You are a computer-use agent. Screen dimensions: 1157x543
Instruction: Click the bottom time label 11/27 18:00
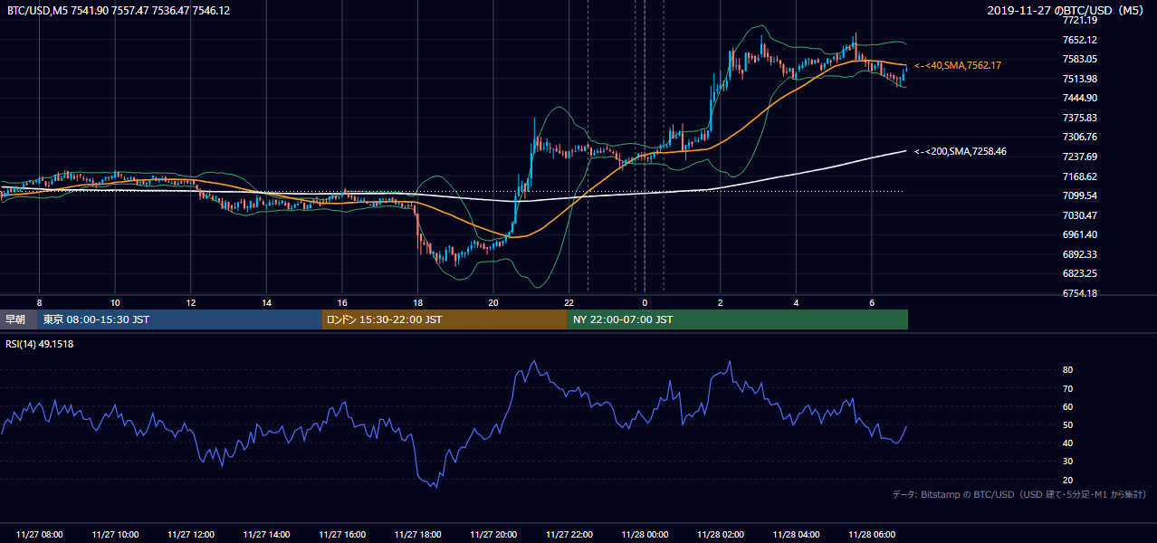coord(417,535)
